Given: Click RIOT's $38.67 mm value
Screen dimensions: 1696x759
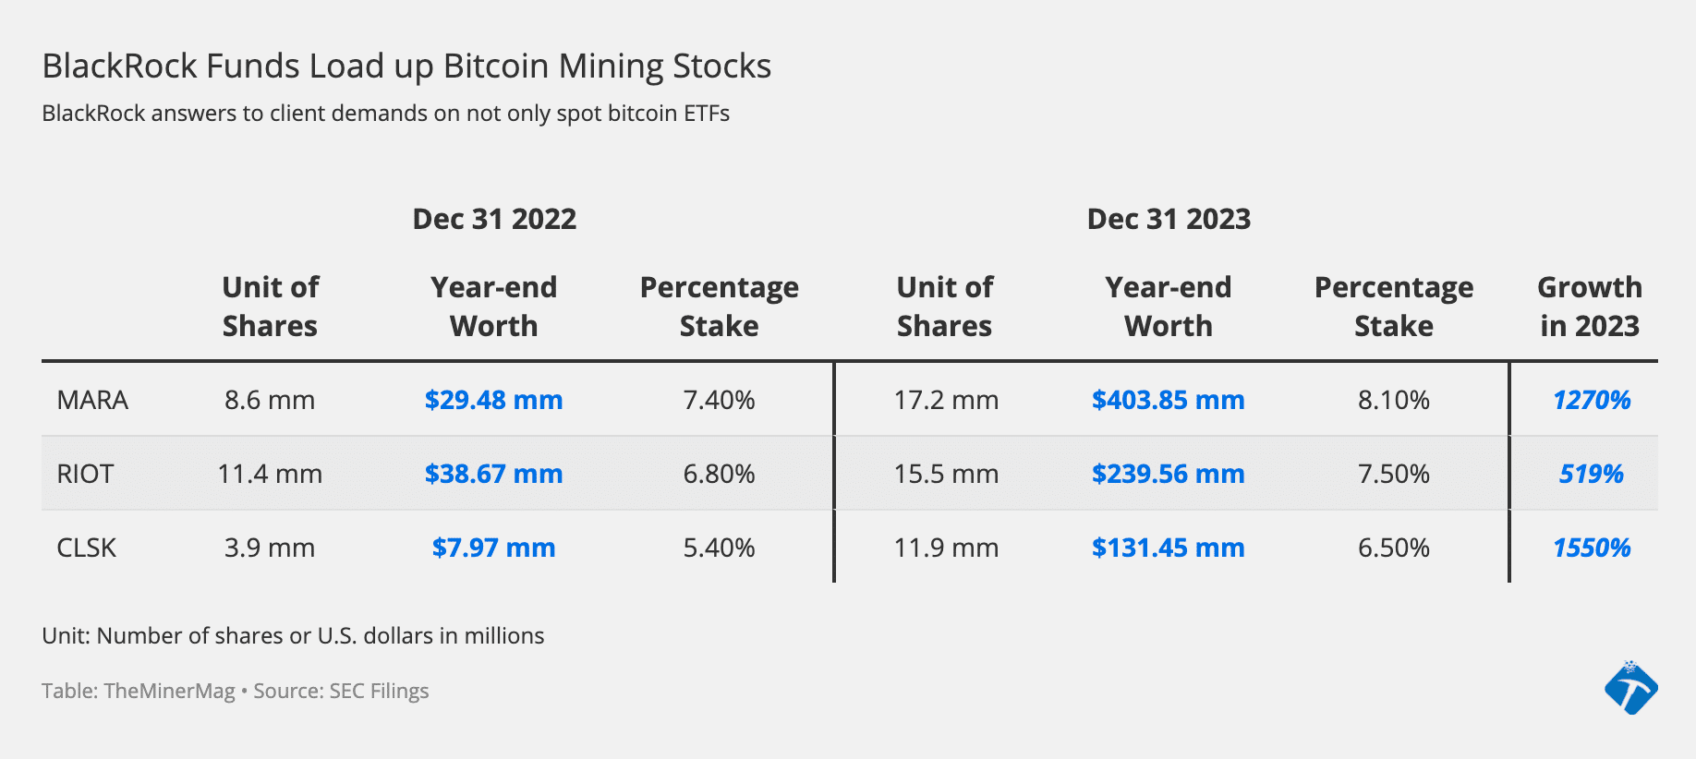Looking at the screenshot, I should pyautogui.click(x=493, y=474).
